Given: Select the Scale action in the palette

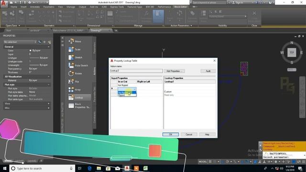Looking at the screenshot, I should point(75,49).
